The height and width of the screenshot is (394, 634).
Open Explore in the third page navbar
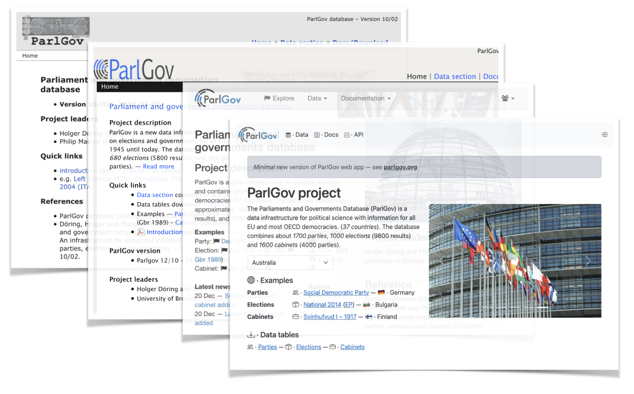(279, 98)
